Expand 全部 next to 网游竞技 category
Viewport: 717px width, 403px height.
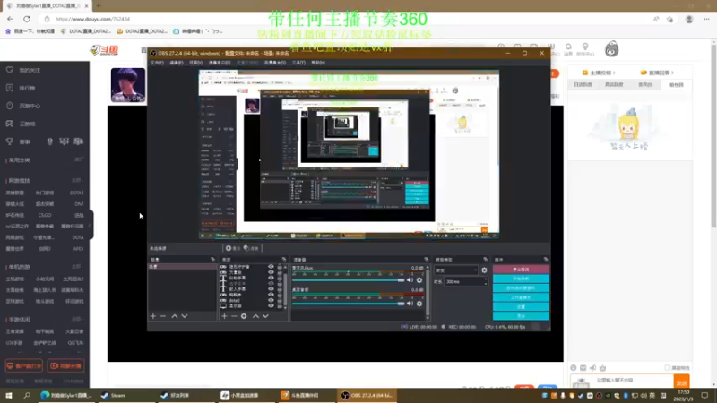tap(78, 181)
